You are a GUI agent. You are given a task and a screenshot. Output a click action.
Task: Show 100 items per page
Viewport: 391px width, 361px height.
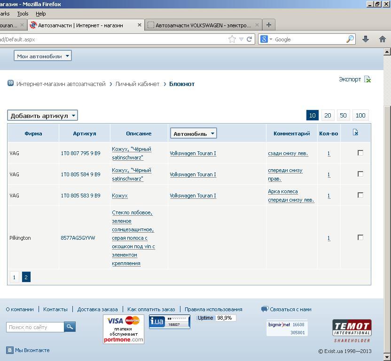click(360, 115)
